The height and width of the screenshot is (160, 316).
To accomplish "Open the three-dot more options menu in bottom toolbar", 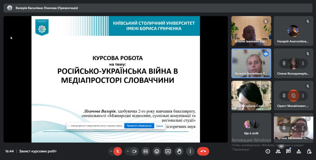I will [x=190, y=151].
